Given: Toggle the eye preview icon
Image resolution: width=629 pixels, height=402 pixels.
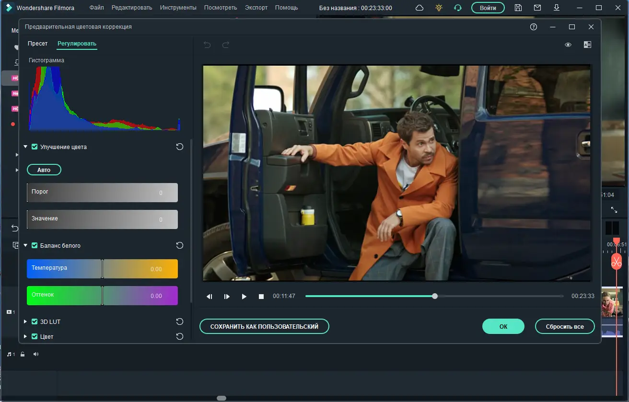Looking at the screenshot, I should (x=568, y=45).
